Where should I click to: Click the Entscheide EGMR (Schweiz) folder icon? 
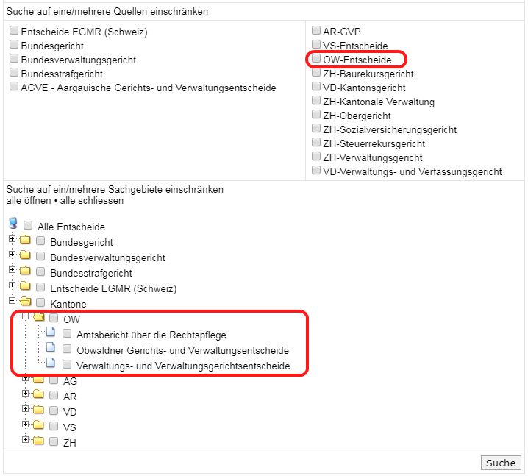[25, 286]
